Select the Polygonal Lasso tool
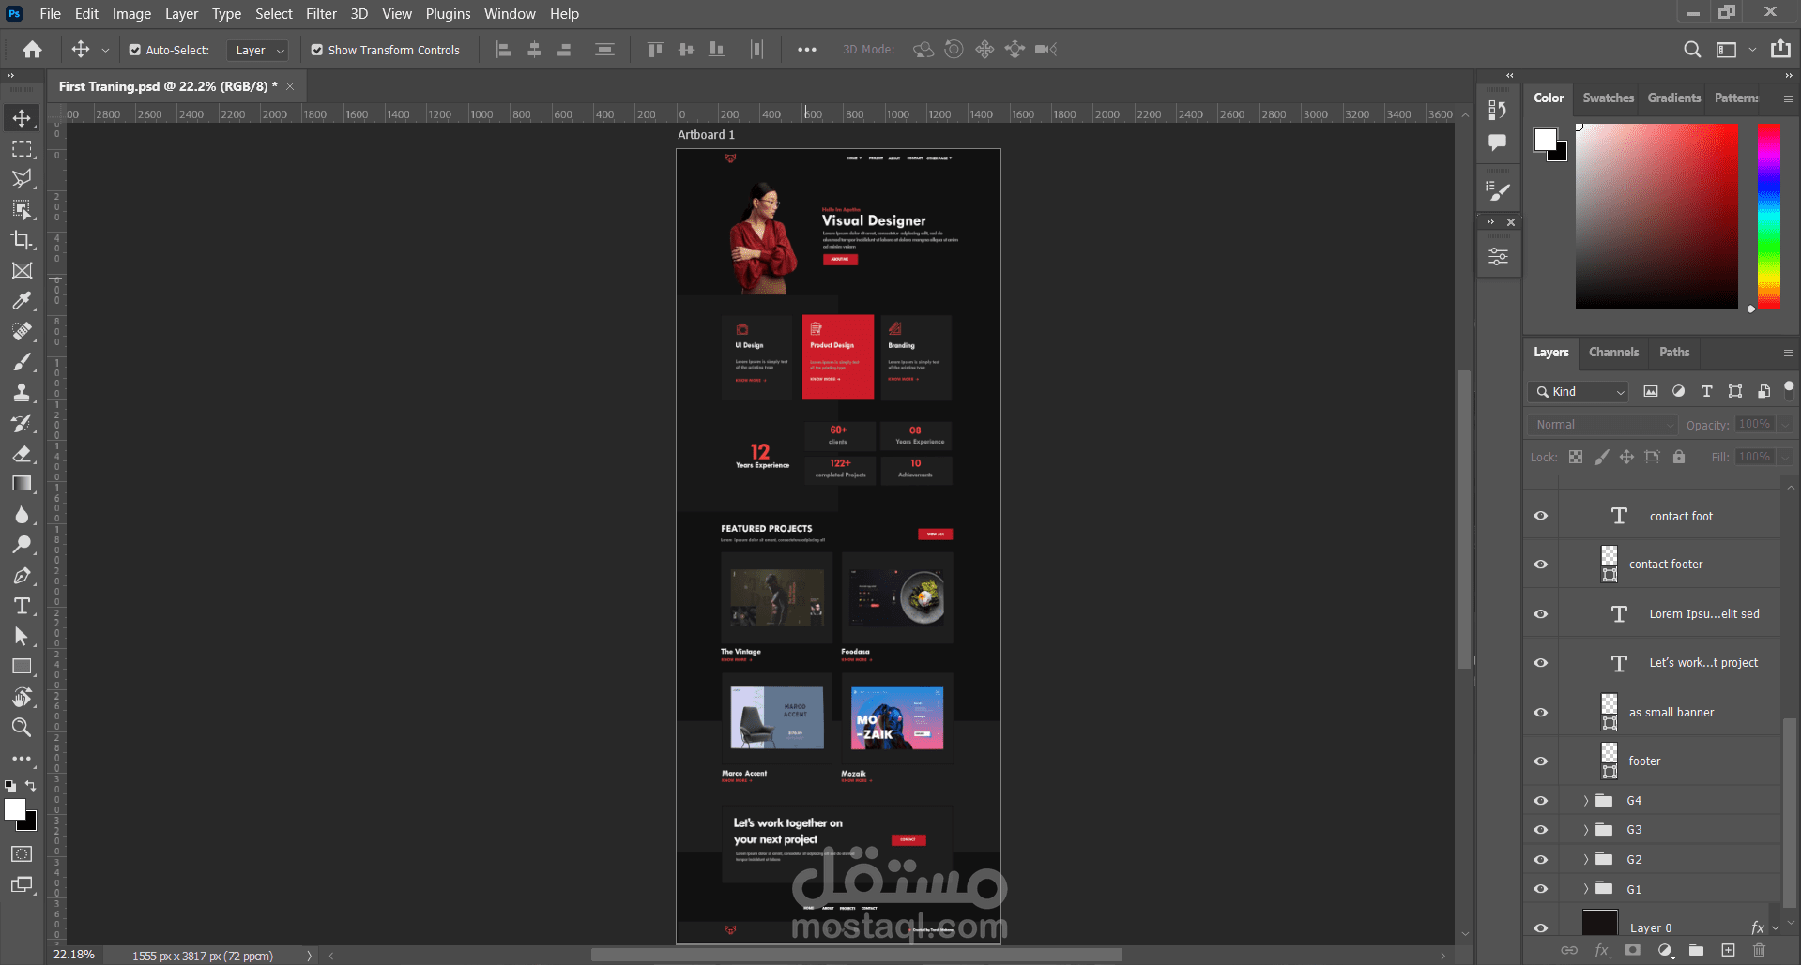 tap(22, 179)
